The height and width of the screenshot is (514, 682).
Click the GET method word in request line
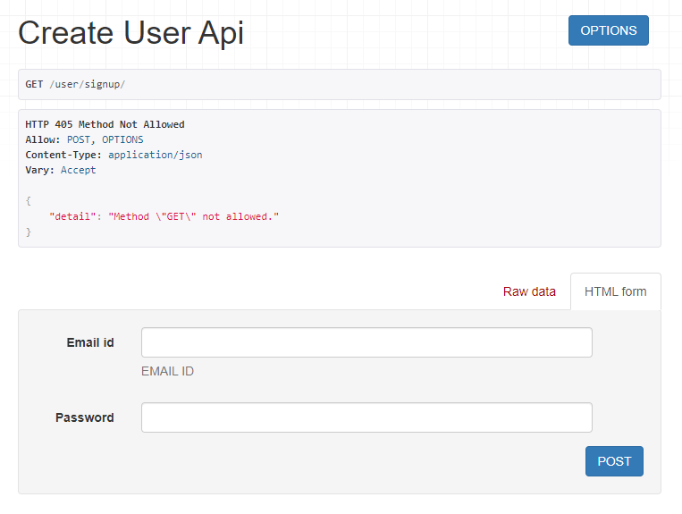click(x=34, y=84)
